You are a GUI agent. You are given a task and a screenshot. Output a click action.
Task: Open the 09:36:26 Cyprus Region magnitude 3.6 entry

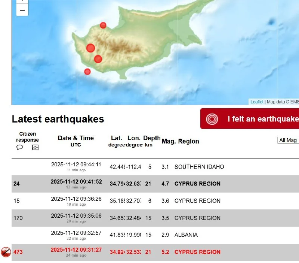(197, 201)
